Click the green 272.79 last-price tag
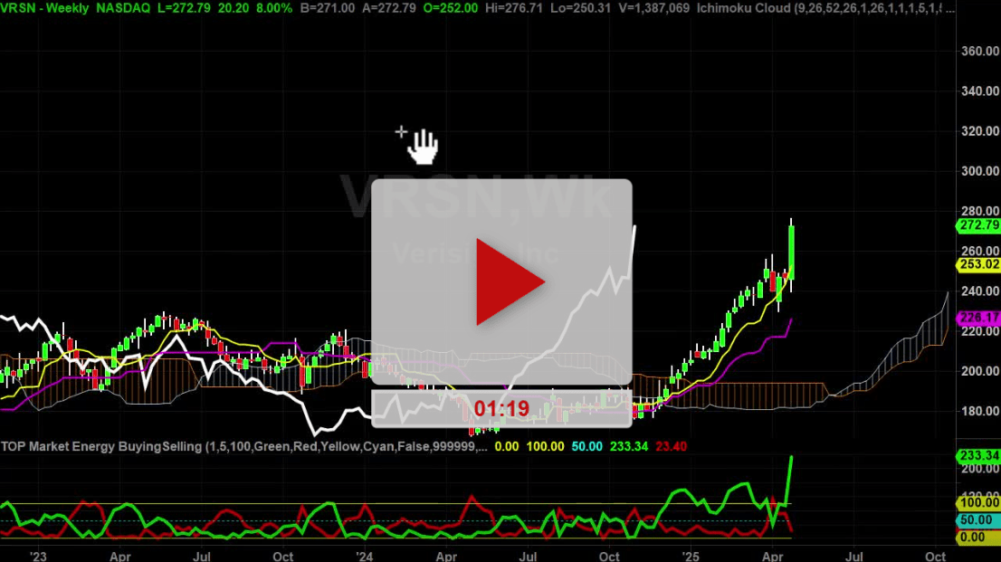This screenshot has height=562, width=1001. click(x=978, y=224)
